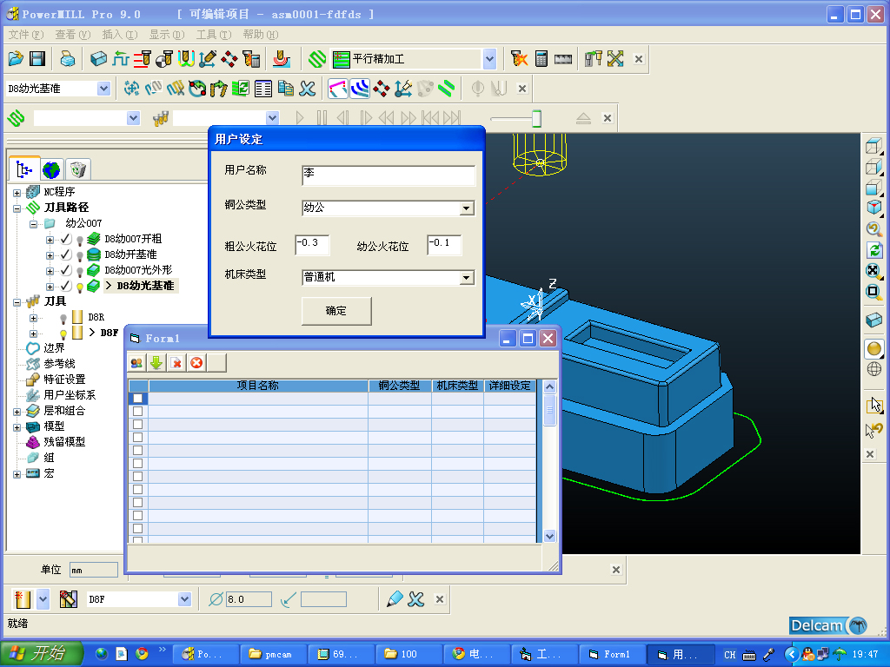Open the recycle bin tab
The height and width of the screenshot is (667, 890).
coord(77,169)
